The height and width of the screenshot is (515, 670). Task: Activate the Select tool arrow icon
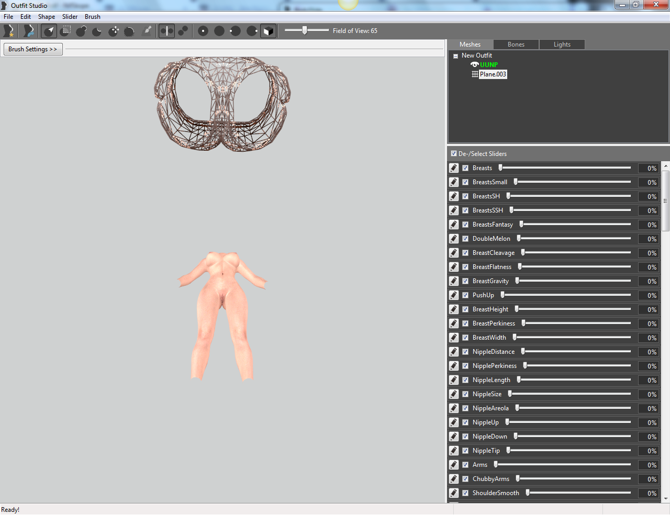49,31
